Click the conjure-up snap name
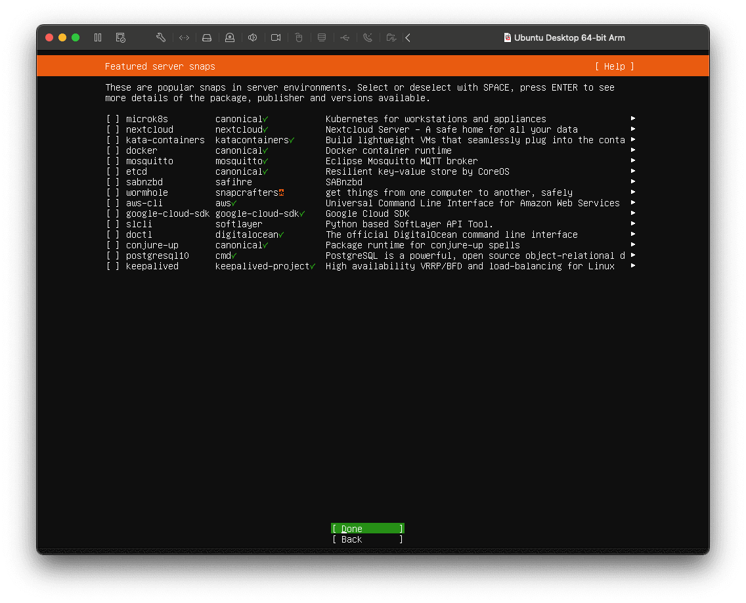The width and height of the screenshot is (746, 603). [152, 246]
